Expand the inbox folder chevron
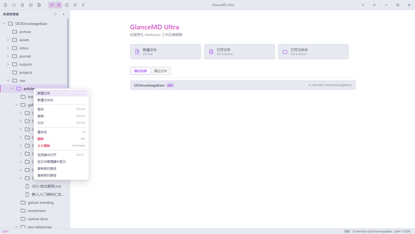Image resolution: width=415 pixels, height=234 pixels. tap(8, 48)
